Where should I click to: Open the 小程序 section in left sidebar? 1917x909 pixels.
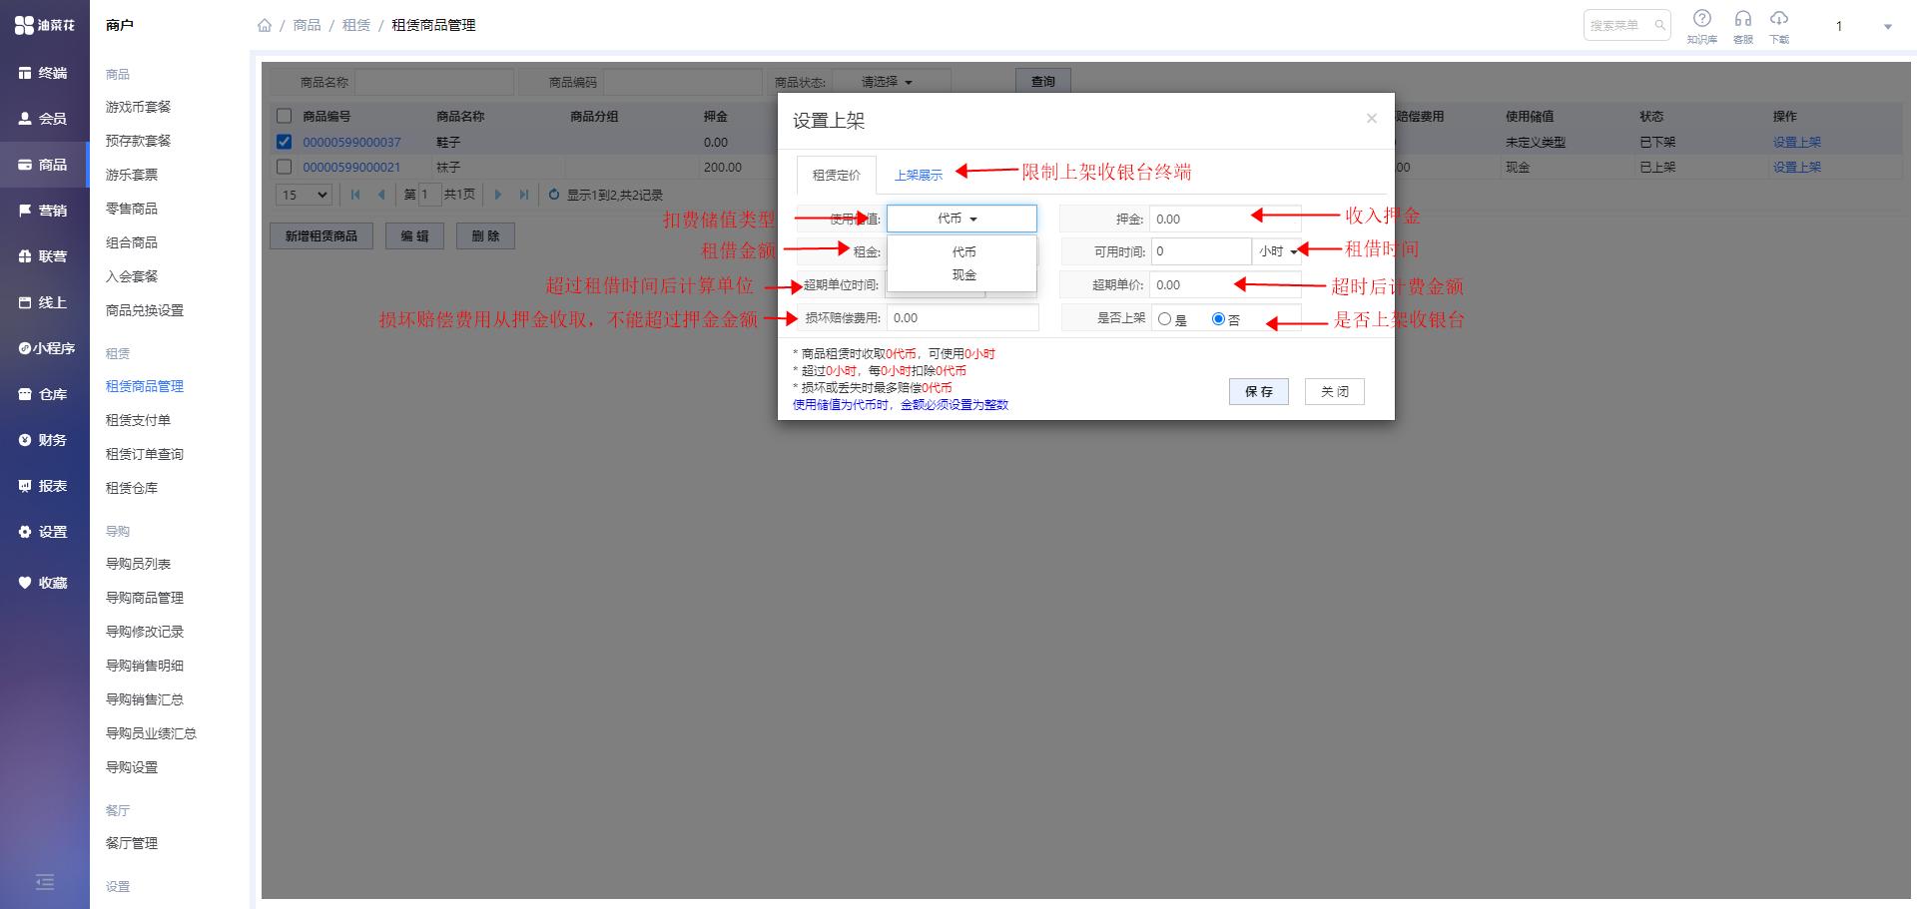click(x=44, y=348)
